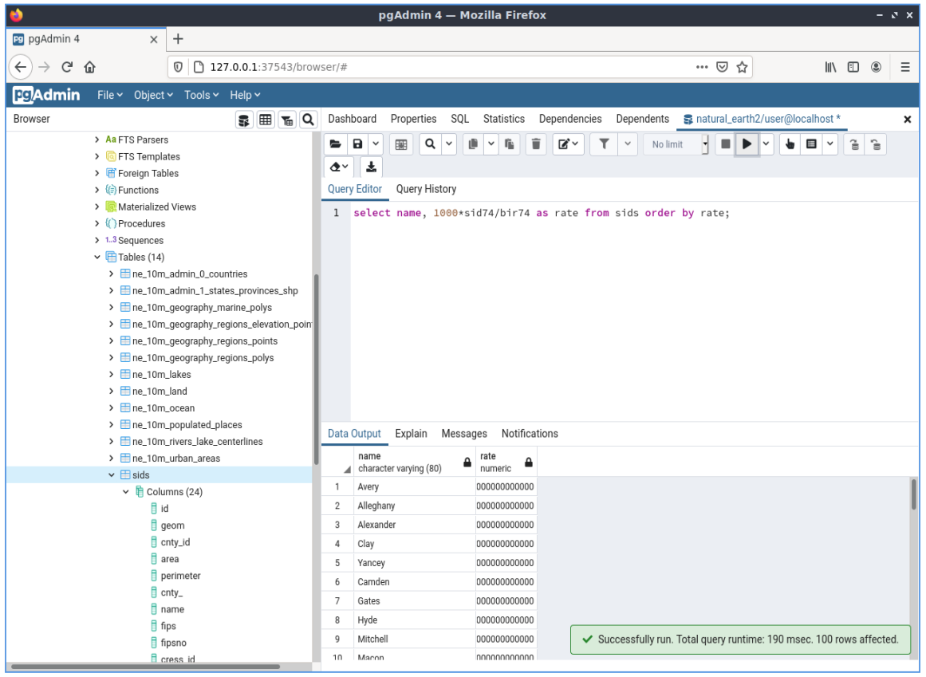Click the Explain Analyze icon
Viewport: 926px width, 677px height.
tap(812, 144)
